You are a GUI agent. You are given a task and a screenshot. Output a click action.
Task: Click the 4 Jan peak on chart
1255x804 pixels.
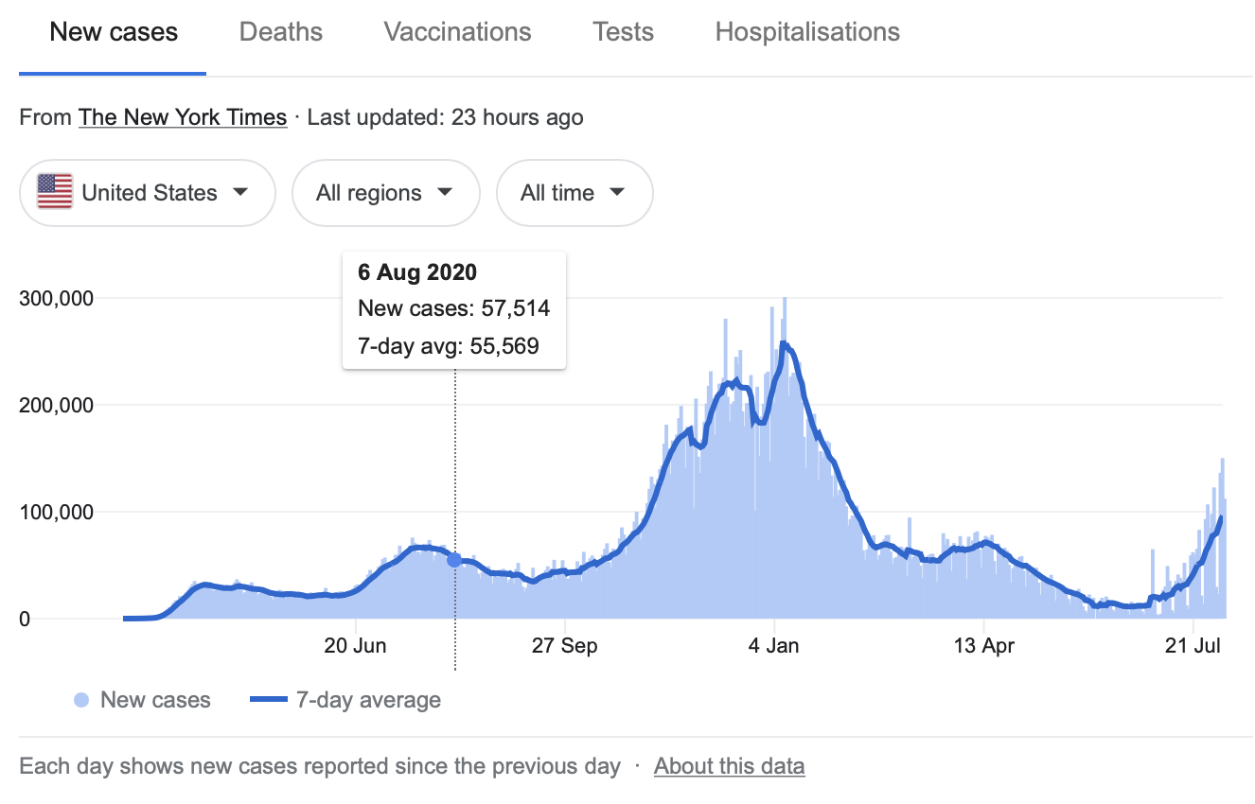point(783,344)
